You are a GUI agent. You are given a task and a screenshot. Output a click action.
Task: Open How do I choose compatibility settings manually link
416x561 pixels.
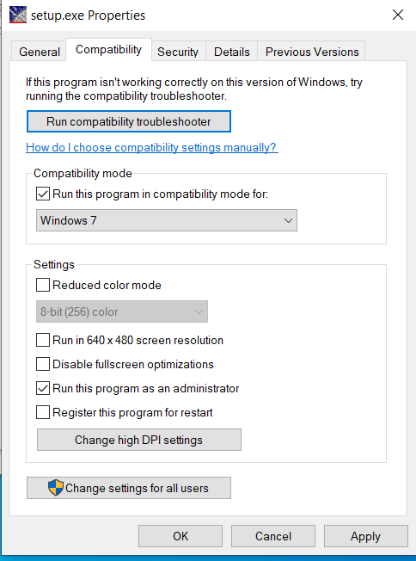tap(152, 147)
